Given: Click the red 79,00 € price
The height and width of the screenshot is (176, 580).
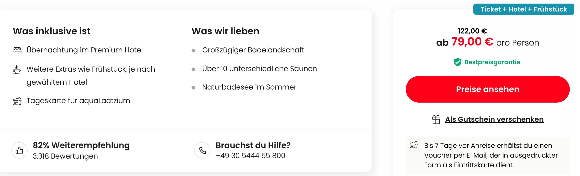Looking at the screenshot, I should pyautogui.click(x=472, y=42).
